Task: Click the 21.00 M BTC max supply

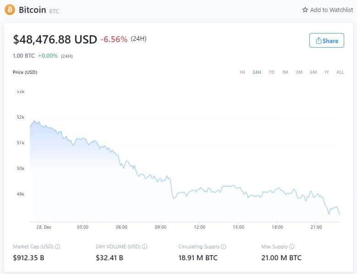Action: click(281, 258)
